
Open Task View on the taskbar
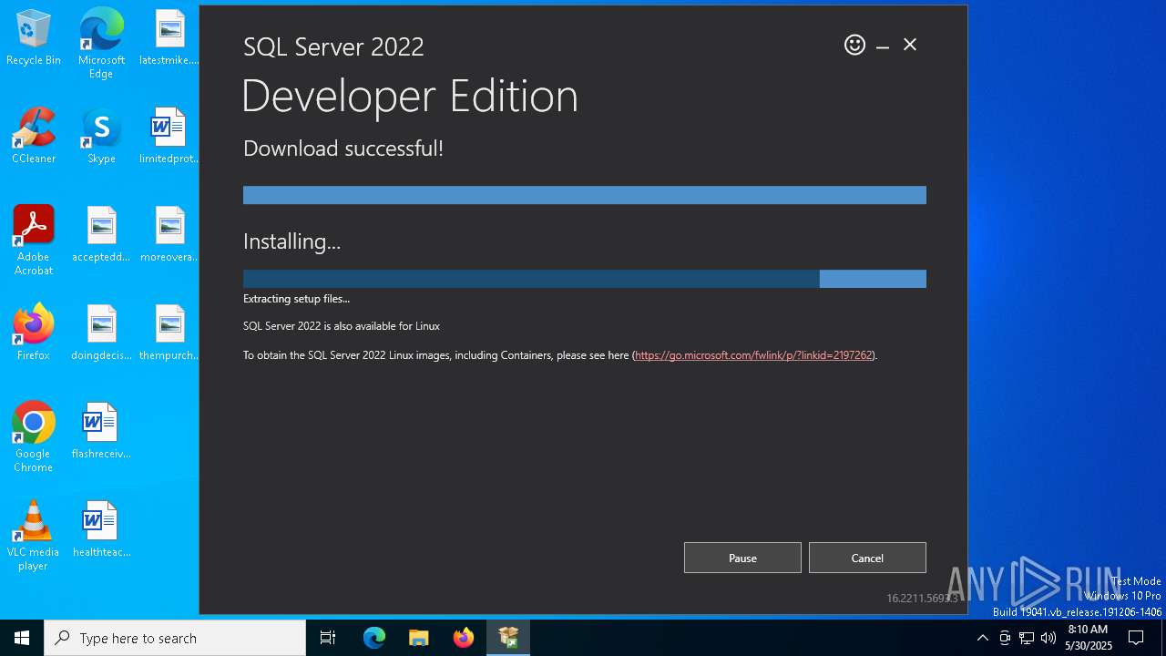coord(328,638)
